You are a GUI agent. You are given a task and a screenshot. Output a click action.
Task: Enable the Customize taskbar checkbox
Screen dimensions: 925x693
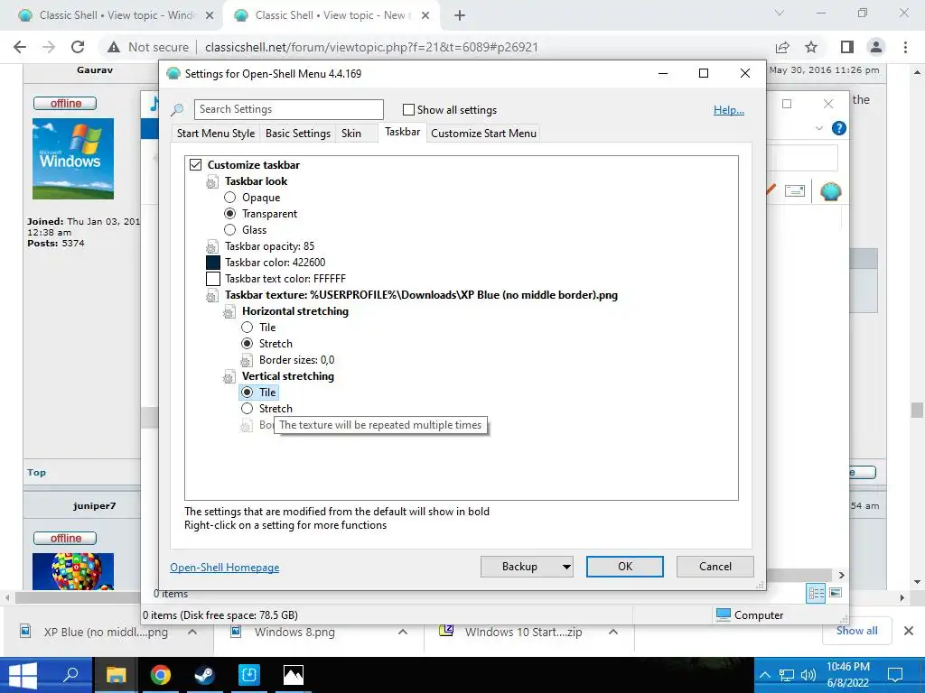(x=195, y=165)
